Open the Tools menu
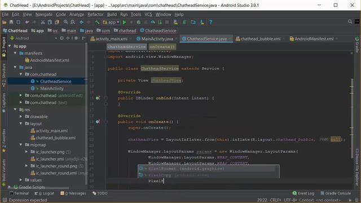Image resolution: width=361 pixels, height=203 pixels. (136, 14)
